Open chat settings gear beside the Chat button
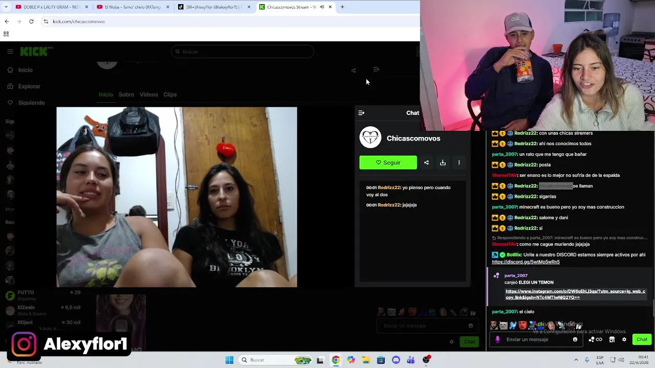Screen dimensions: 655x368 click(x=624, y=339)
